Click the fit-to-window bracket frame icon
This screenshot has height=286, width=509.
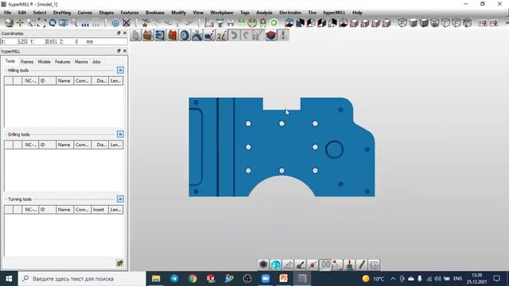(41, 23)
